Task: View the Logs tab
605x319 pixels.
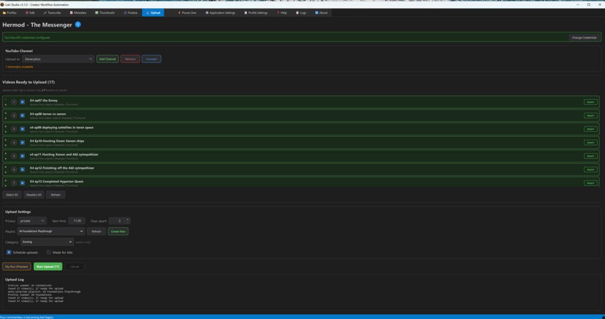Action: point(301,13)
